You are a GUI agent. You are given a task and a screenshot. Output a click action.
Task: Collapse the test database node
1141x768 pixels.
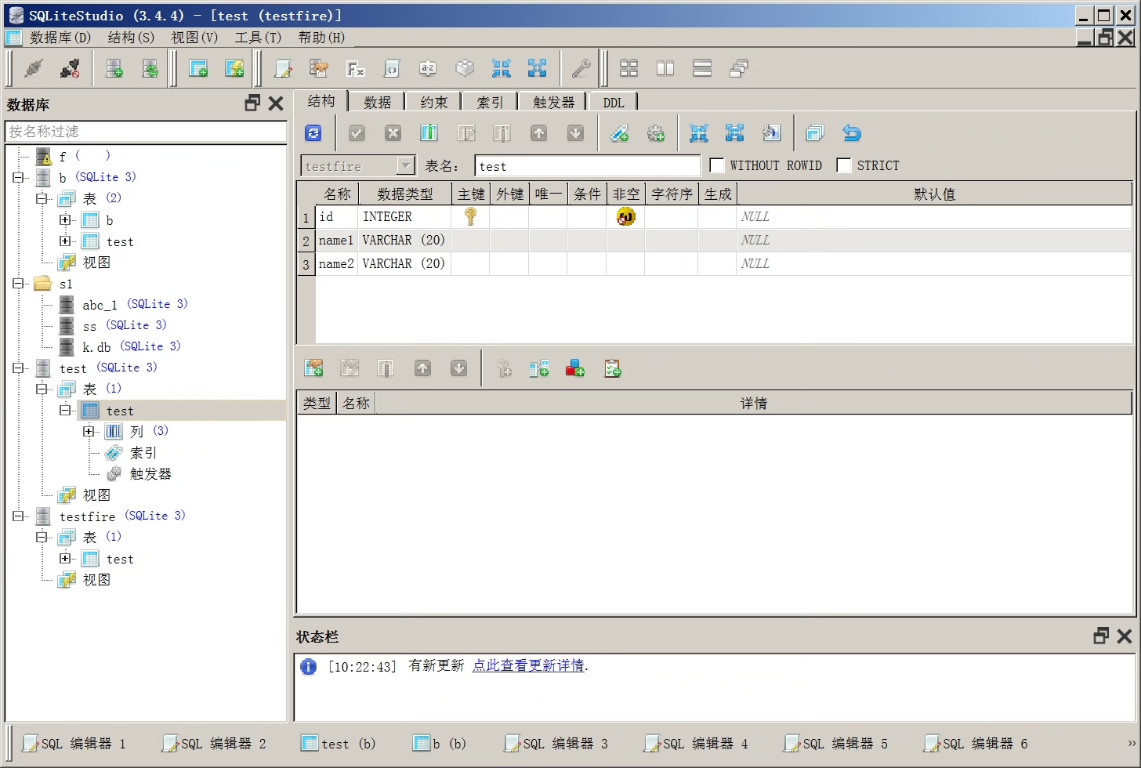click(x=18, y=368)
